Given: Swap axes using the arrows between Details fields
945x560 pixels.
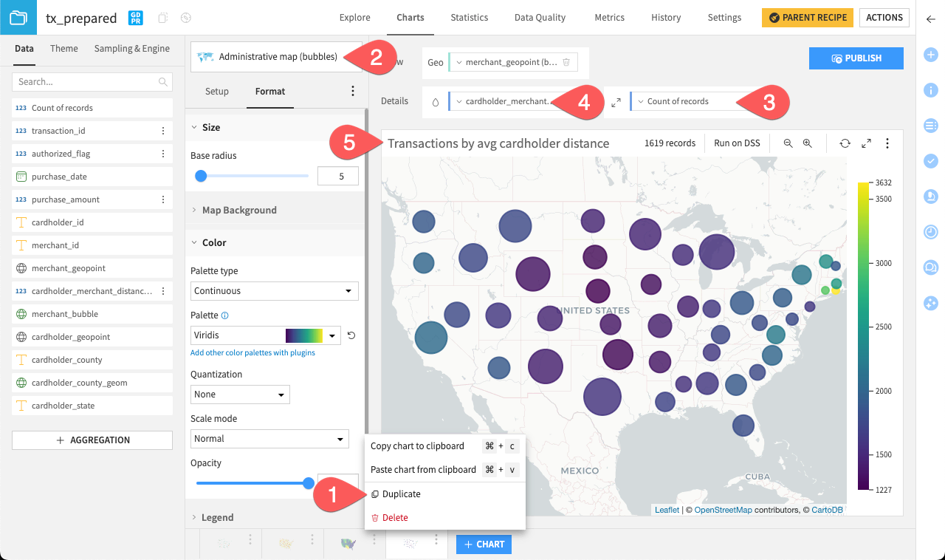Looking at the screenshot, I should coord(616,101).
